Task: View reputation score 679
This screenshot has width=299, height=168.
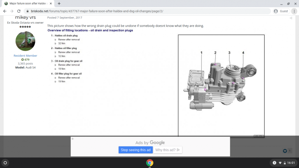Action: point(25,60)
